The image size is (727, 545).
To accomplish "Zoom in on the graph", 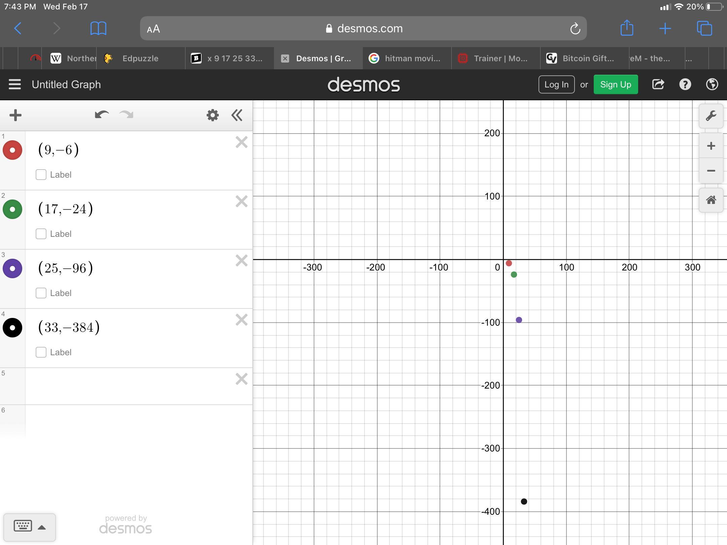I will (x=711, y=146).
